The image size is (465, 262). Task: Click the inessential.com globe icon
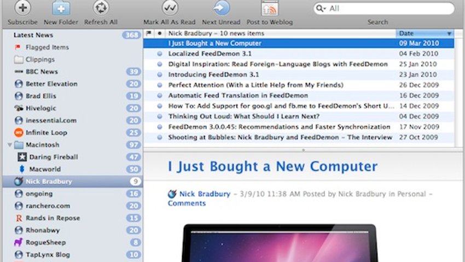19,120
